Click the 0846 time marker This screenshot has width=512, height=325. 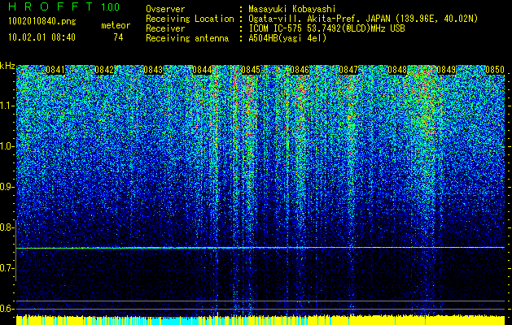pyautogui.click(x=300, y=70)
